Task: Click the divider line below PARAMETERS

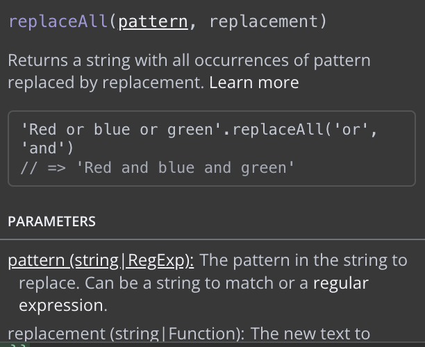Action: tap(212, 239)
